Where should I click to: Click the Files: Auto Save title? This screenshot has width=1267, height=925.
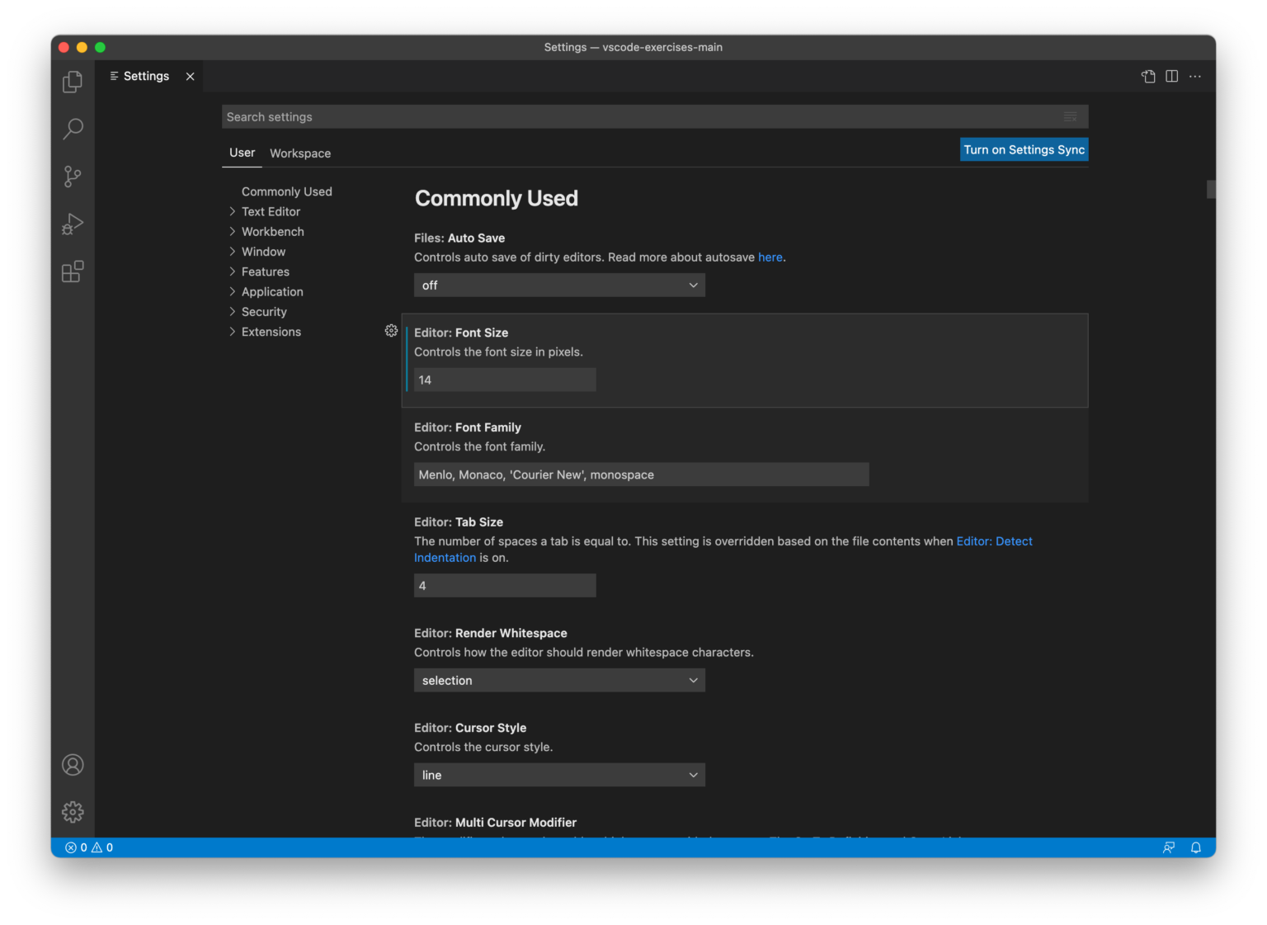(459, 238)
